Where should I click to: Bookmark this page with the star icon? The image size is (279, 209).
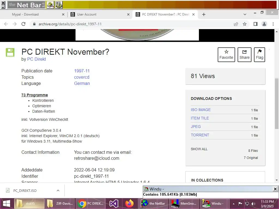pos(245,24)
